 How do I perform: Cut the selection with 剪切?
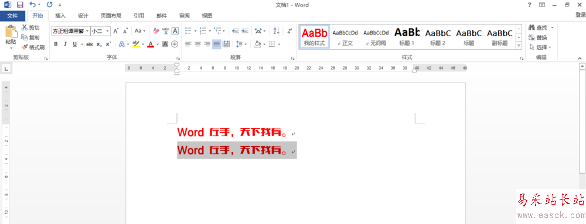click(30, 27)
